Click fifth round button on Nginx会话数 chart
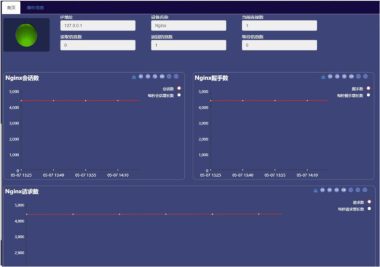This screenshot has height=267, width=380. (169, 77)
